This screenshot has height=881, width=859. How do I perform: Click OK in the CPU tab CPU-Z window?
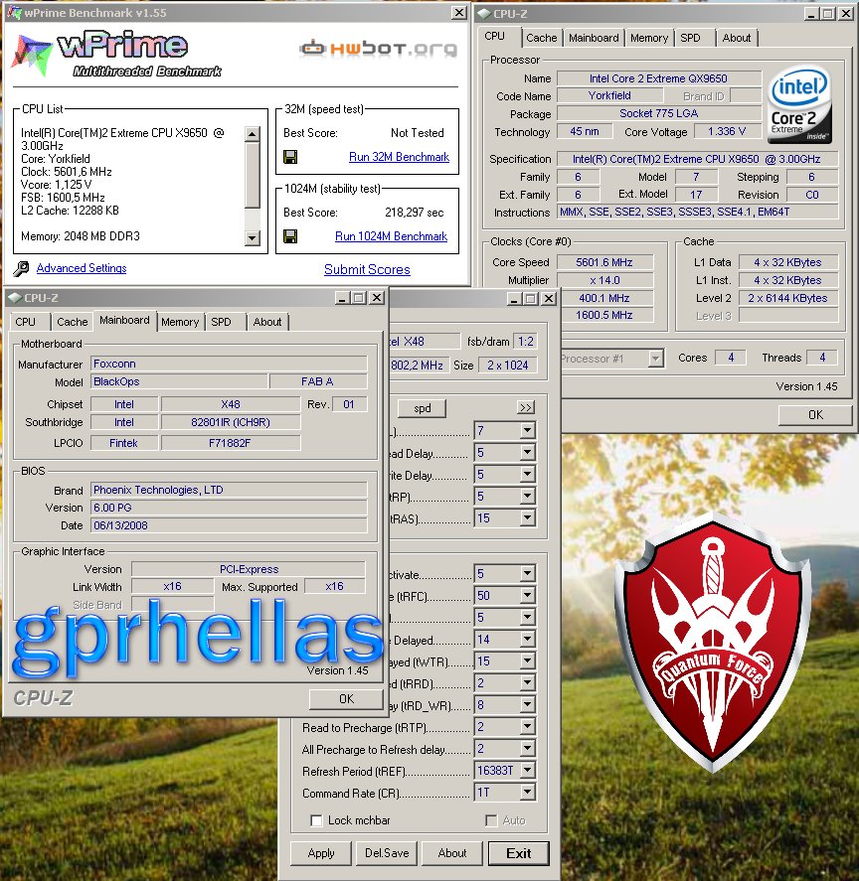point(815,414)
